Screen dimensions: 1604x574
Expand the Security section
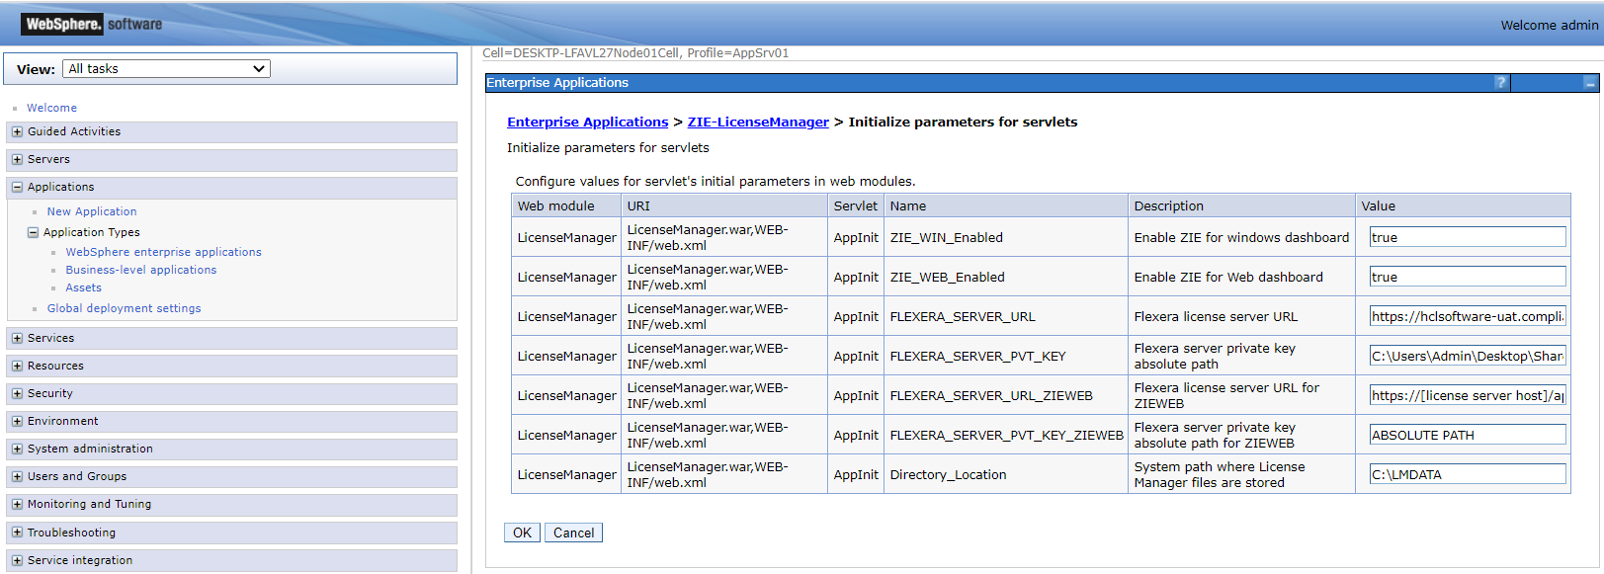[17, 393]
